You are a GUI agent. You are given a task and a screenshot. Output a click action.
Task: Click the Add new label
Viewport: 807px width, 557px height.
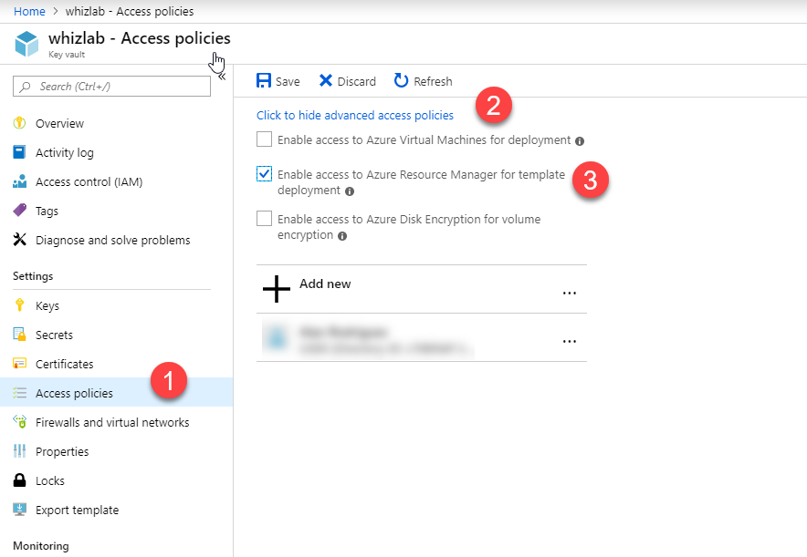point(325,284)
